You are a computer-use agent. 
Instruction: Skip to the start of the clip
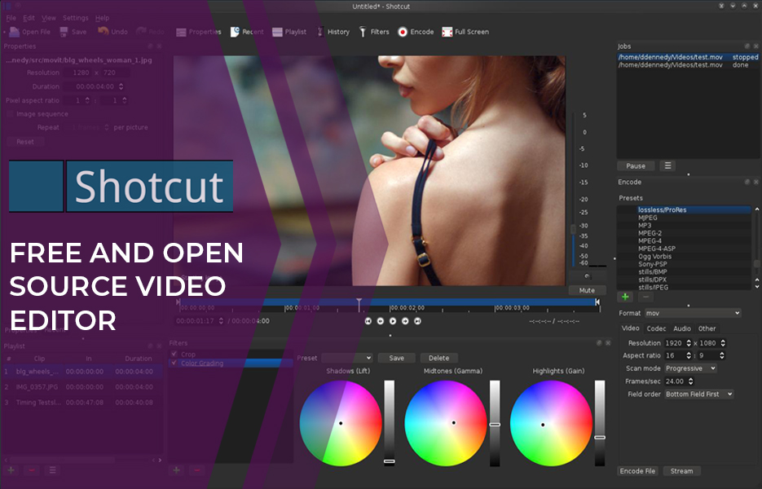(368, 321)
